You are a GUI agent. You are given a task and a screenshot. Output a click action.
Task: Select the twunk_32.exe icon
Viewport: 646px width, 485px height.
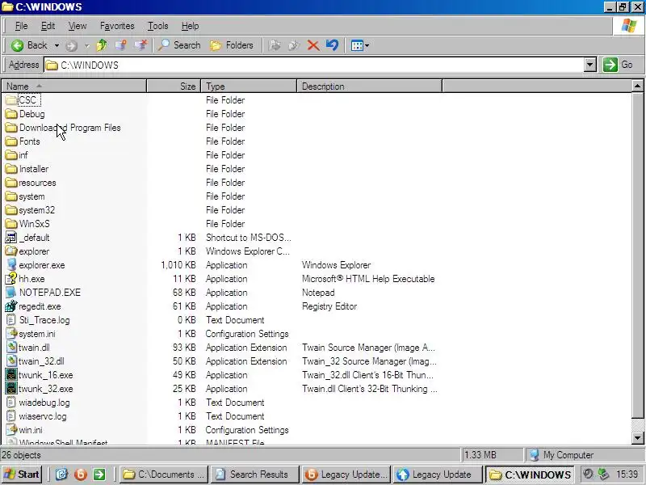11,389
